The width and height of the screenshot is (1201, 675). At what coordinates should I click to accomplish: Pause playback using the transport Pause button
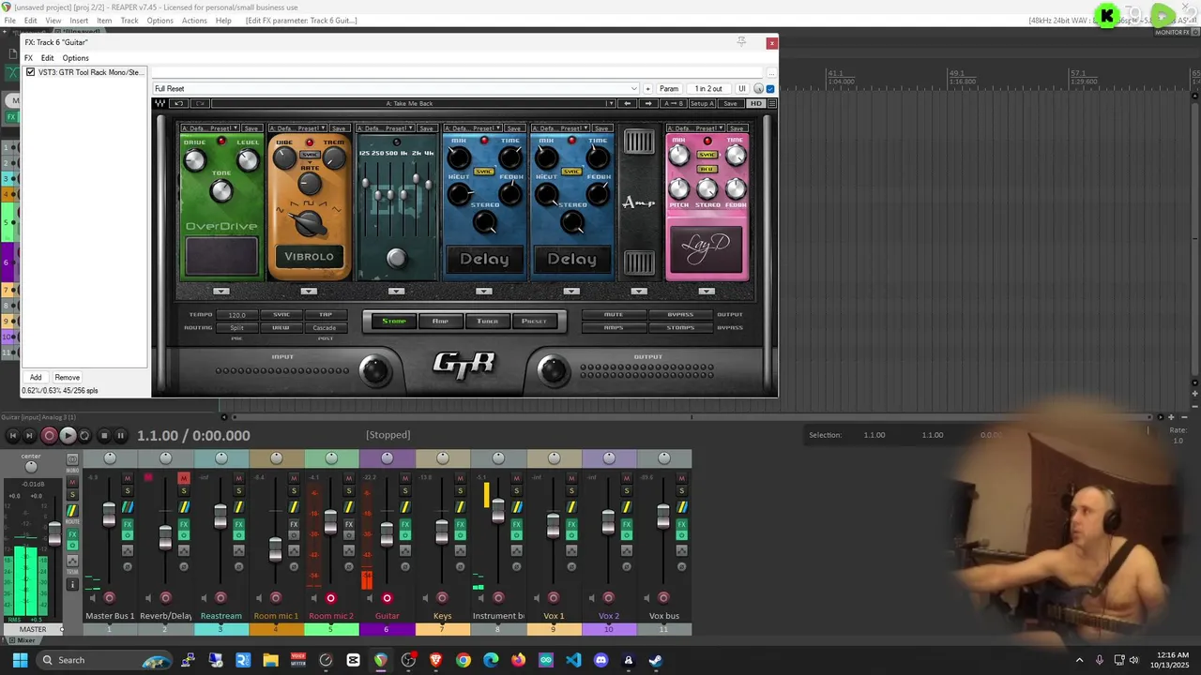[120, 435]
